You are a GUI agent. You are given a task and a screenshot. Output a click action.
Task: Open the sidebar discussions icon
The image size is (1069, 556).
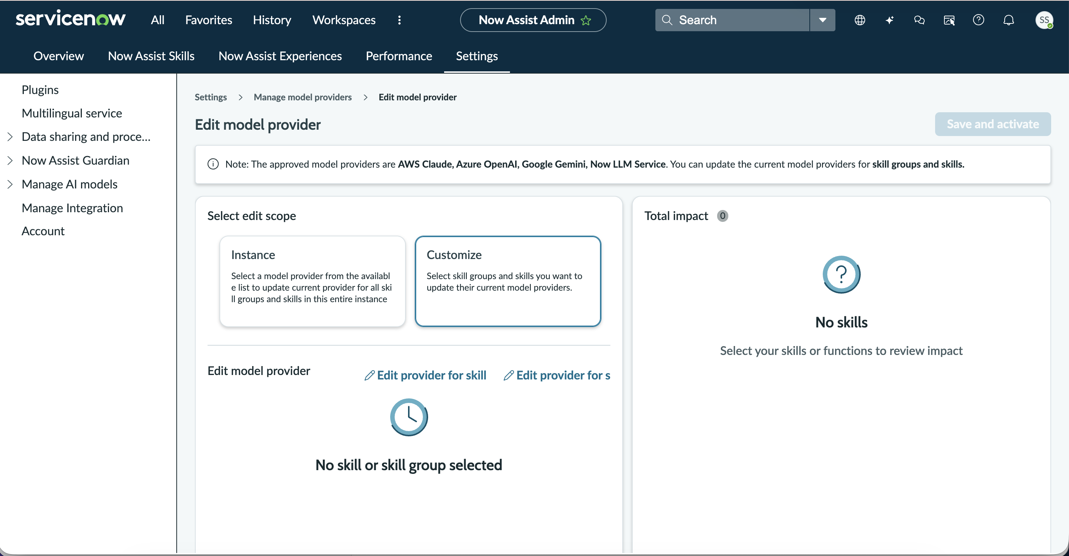tap(949, 20)
